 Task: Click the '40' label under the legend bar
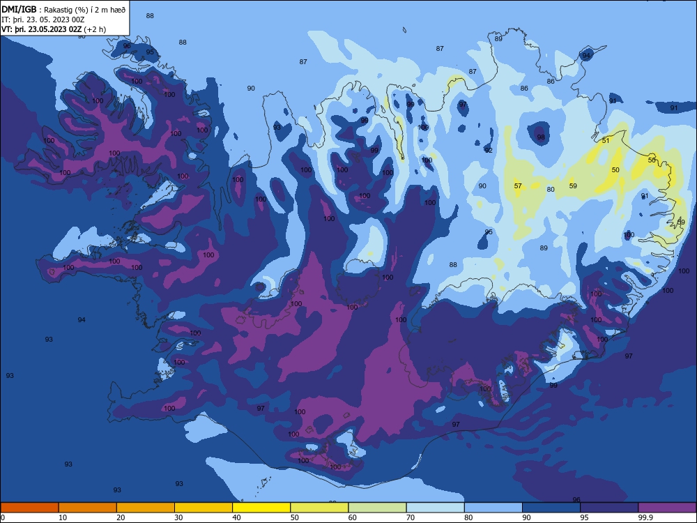(x=236, y=517)
